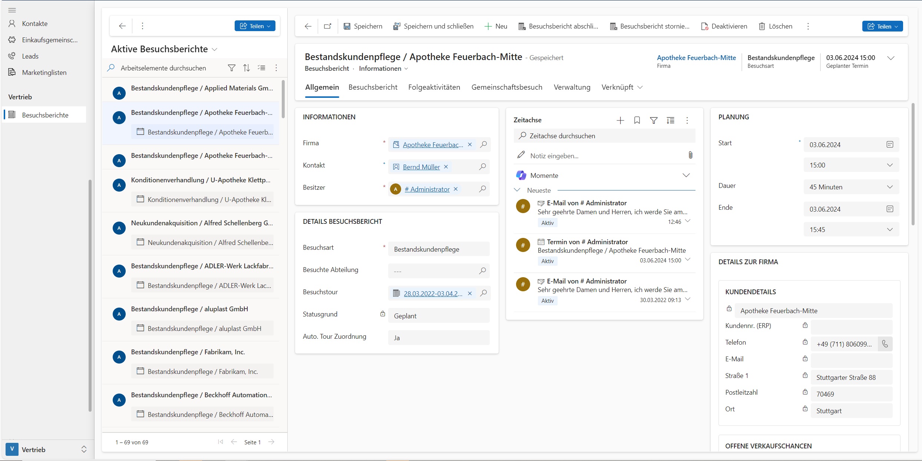
Task: Click the bookmark icon in Zeitachse
Action: click(x=637, y=120)
